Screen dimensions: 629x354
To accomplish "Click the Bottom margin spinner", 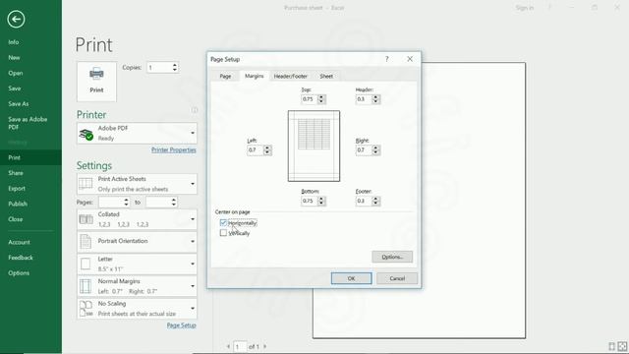I will point(321,201).
